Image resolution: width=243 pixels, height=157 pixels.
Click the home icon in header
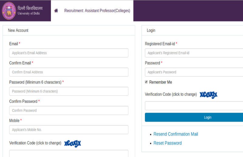click(56, 11)
